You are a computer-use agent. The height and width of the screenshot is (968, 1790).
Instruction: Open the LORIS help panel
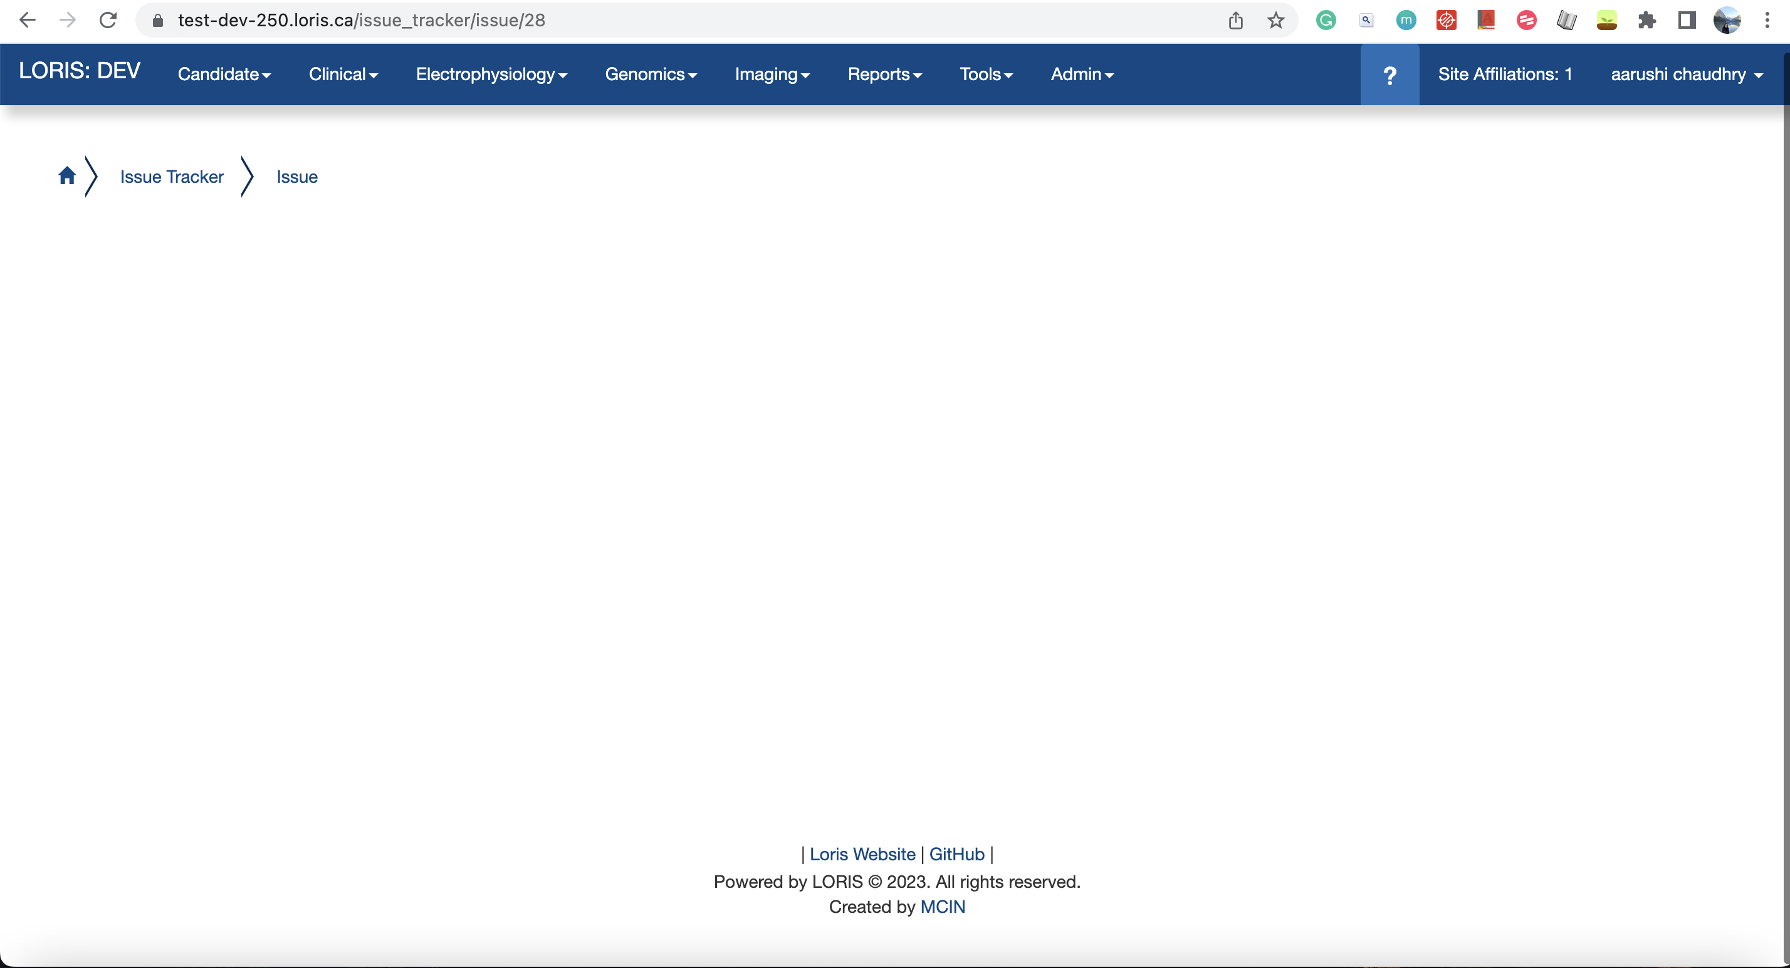click(x=1389, y=75)
